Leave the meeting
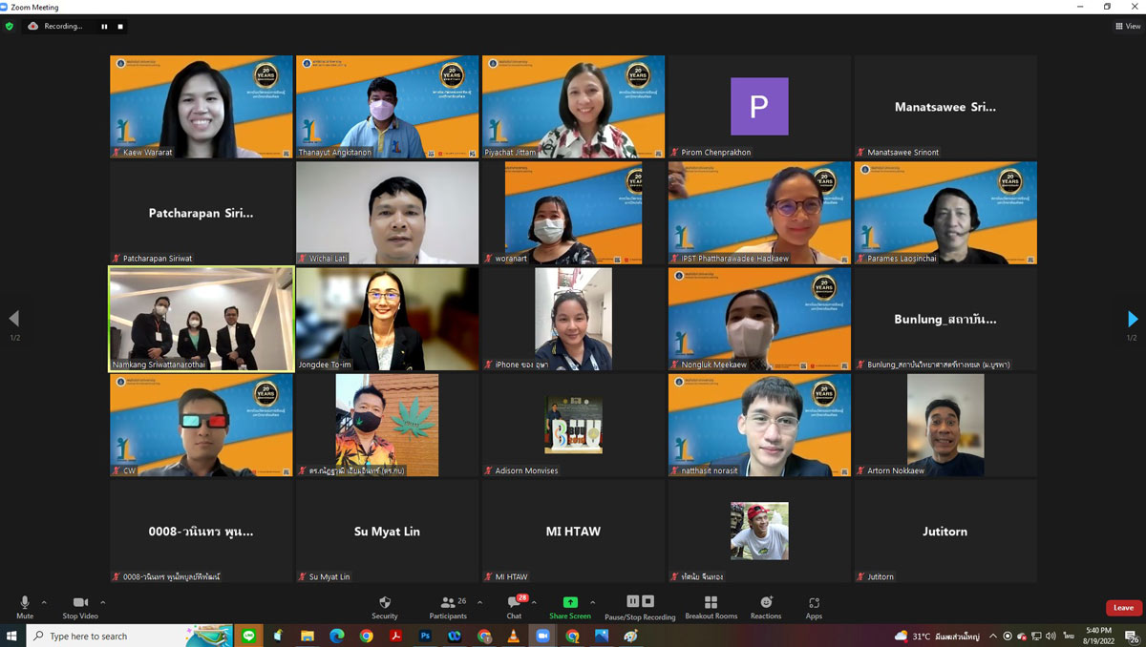Viewport: 1146px width, 647px height. click(1123, 608)
